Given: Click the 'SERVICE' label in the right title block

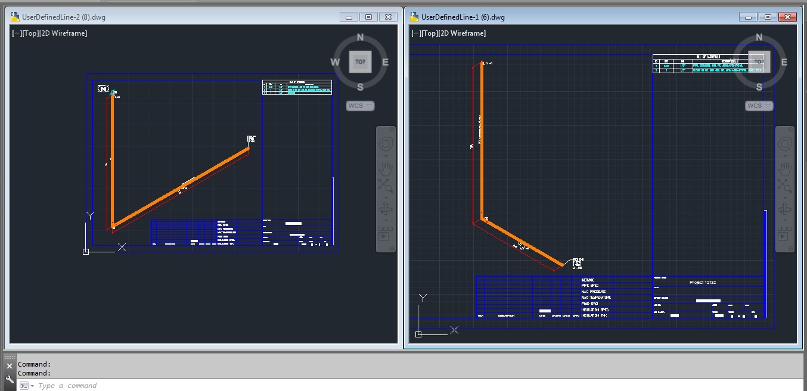Looking at the screenshot, I should point(588,280).
